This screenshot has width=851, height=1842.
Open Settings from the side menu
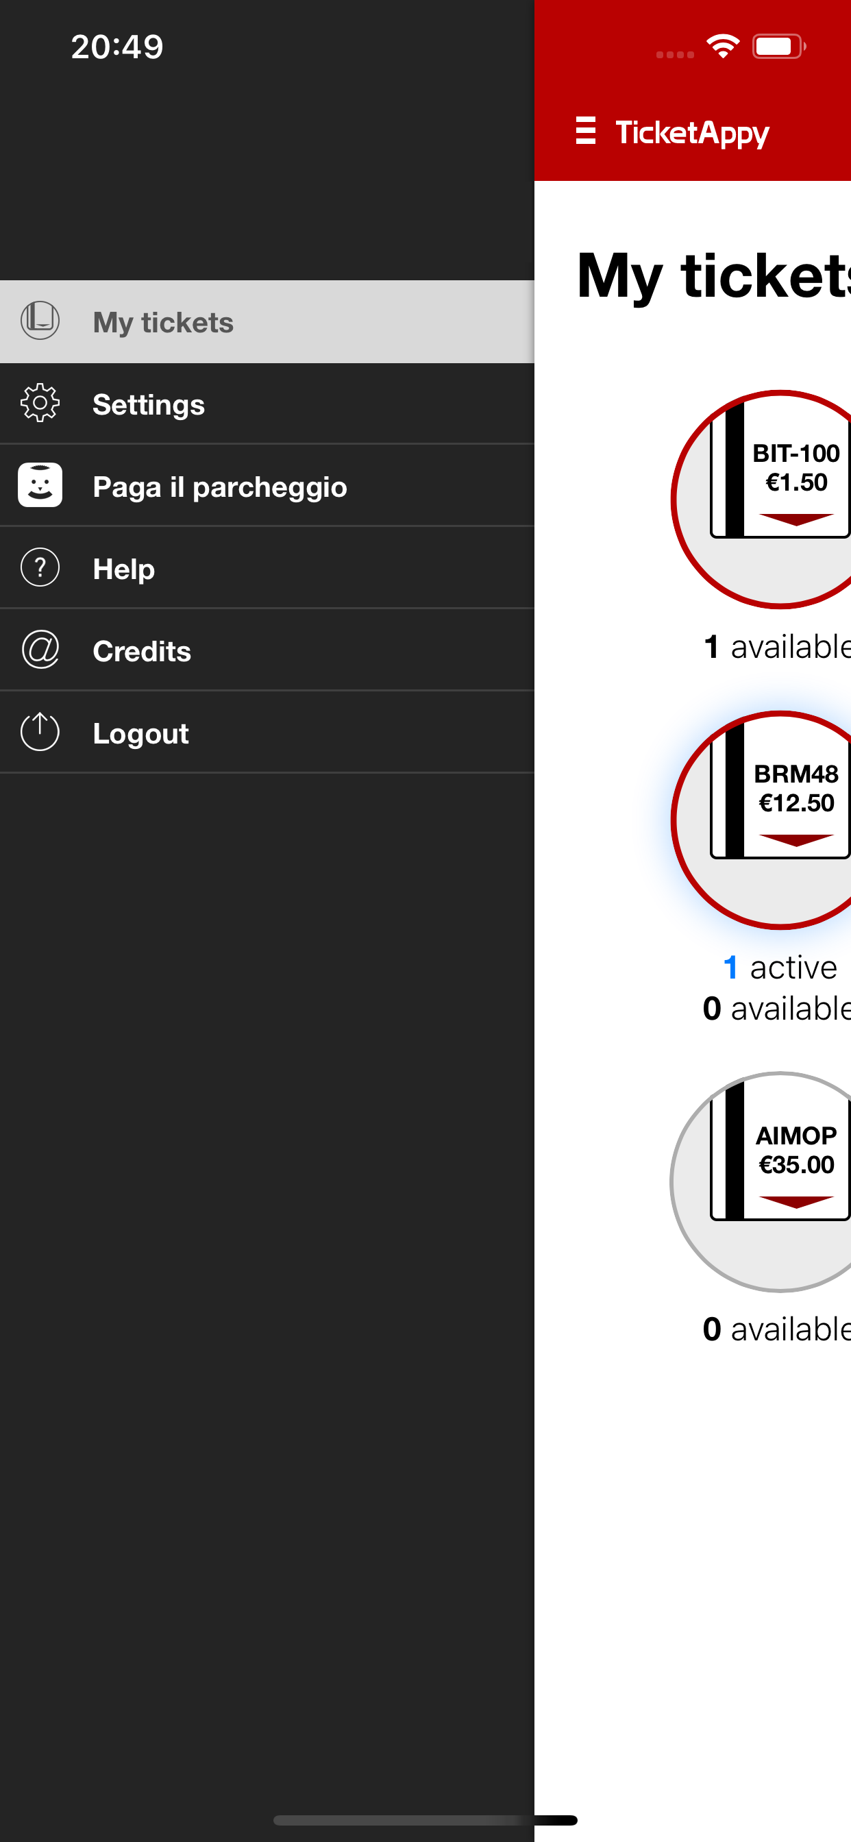pos(267,404)
